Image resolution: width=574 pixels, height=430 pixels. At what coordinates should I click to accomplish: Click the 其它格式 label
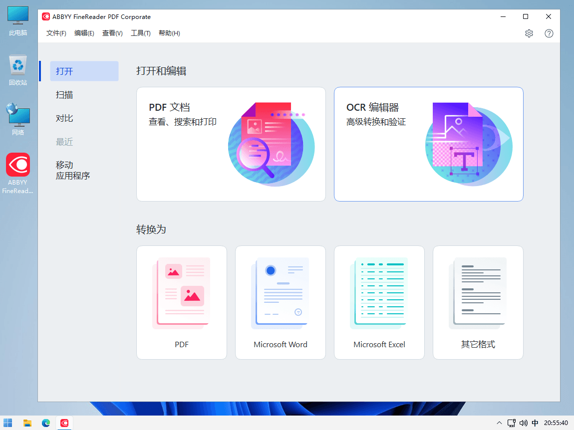(478, 344)
